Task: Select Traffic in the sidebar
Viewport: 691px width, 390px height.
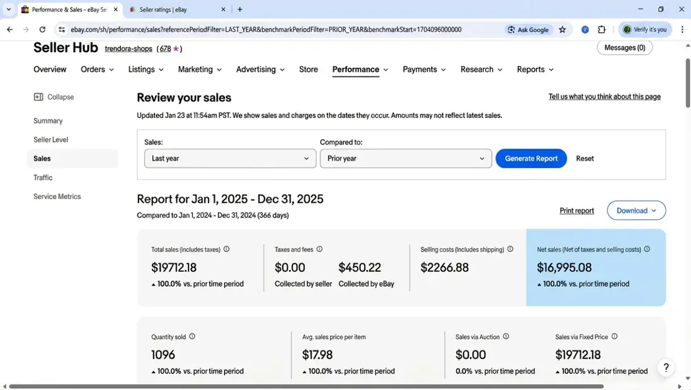Action: click(x=43, y=178)
